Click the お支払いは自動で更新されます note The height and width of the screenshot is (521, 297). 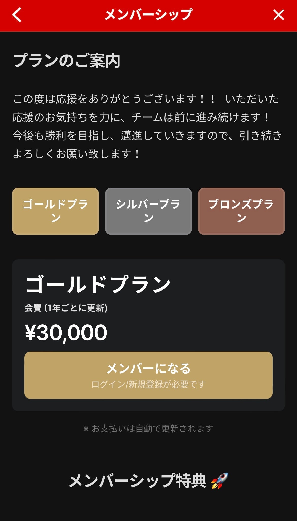(x=148, y=428)
